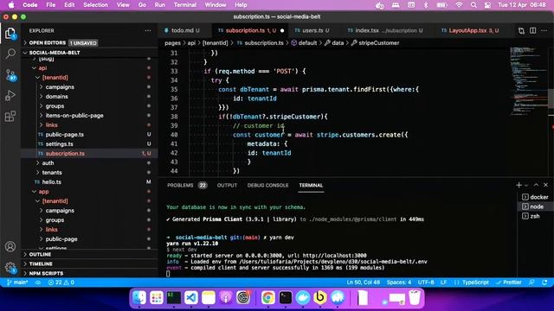Open Google Chrome from the Dock

(x=267, y=297)
